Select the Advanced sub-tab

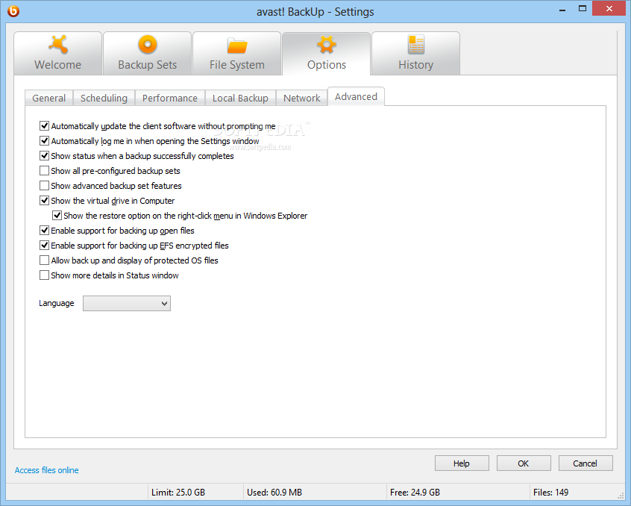coord(356,96)
